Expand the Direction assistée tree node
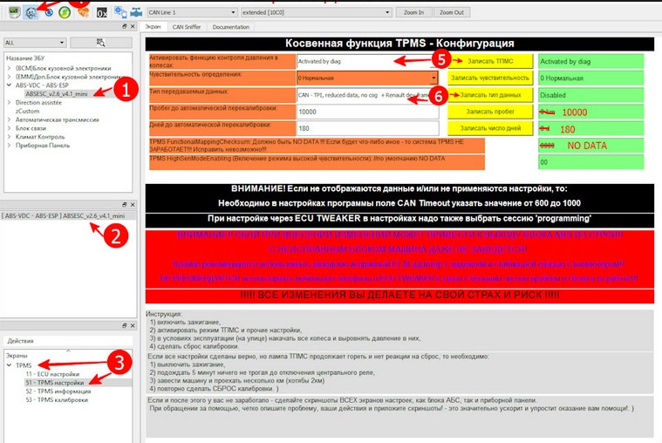The width and height of the screenshot is (662, 443). click(x=10, y=103)
